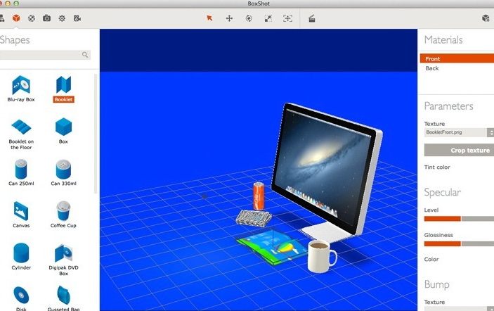Click the fit-to-view frame tool icon
Image resolution: width=494 pixels, height=311 pixels.
(x=287, y=18)
